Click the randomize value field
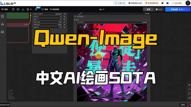This screenshot has width=191, height=107. pos(49,14)
